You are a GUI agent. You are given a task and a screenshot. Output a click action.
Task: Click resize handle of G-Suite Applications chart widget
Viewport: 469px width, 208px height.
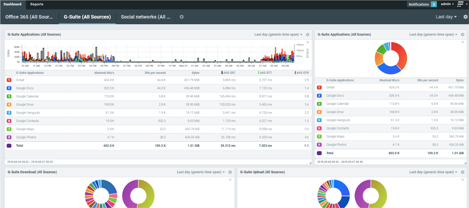coord(310,163)
